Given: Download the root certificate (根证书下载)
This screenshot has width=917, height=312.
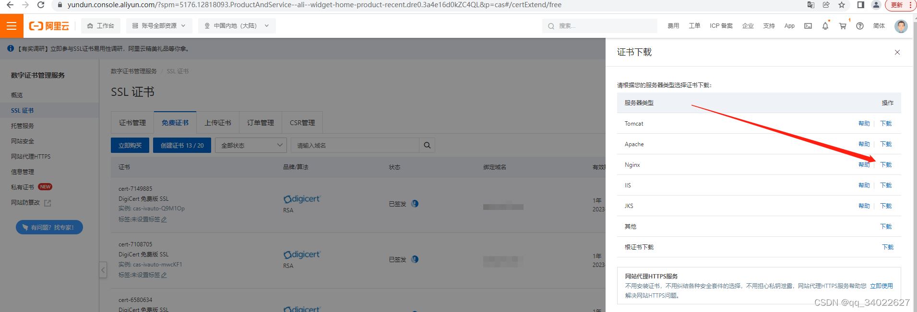Looking at the screenshot, I should [888, 247].
